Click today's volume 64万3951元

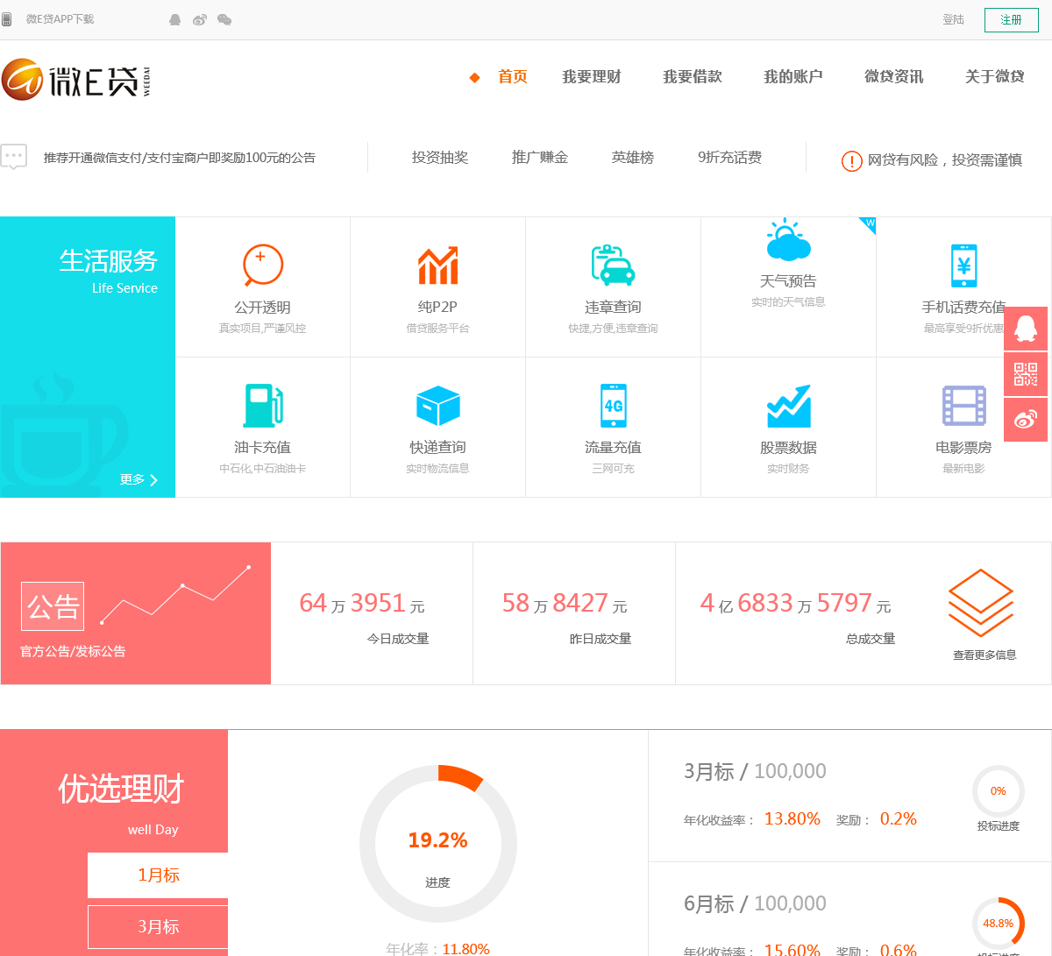[x=362, y=603]
